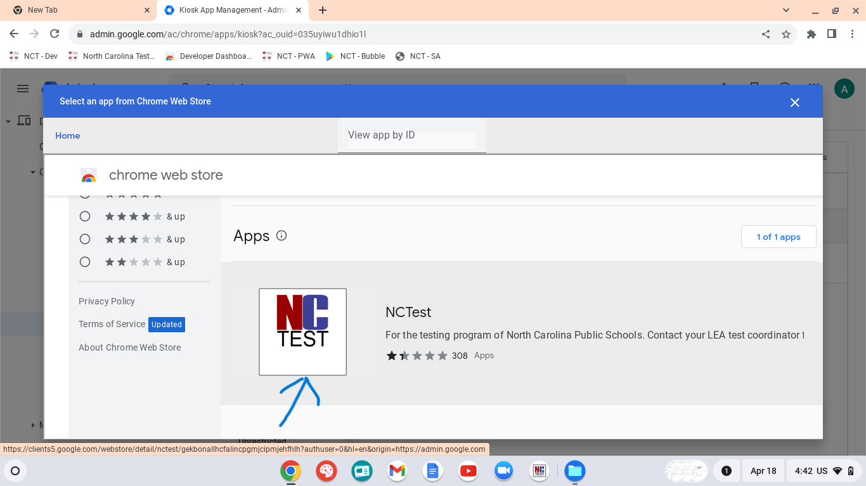Open Google Docs from the shelf

[x=433, y=471]
